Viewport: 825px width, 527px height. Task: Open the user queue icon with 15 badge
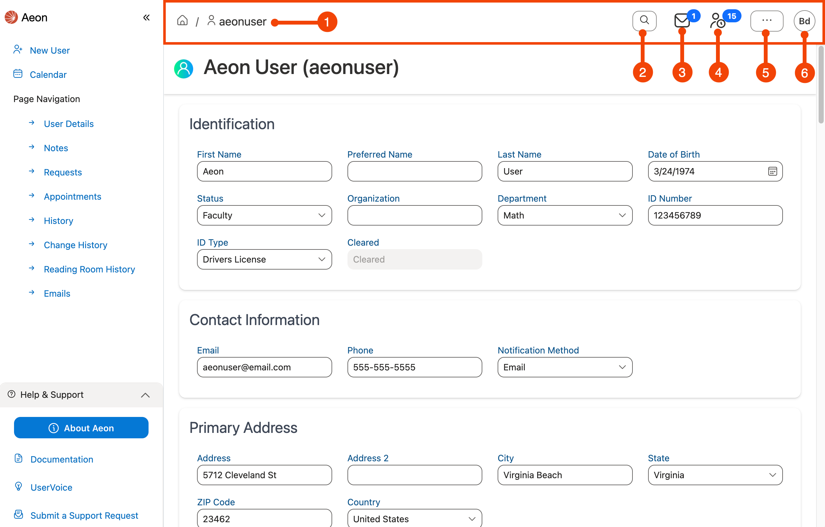click(718, 20)
